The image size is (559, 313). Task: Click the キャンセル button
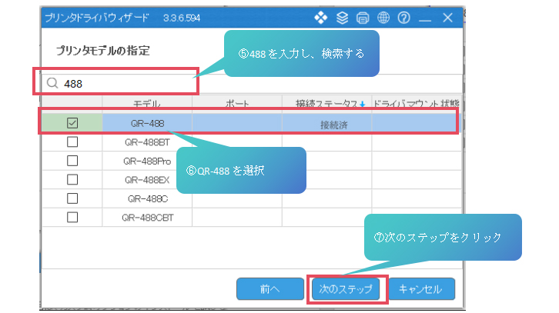[x=421, y=289]
